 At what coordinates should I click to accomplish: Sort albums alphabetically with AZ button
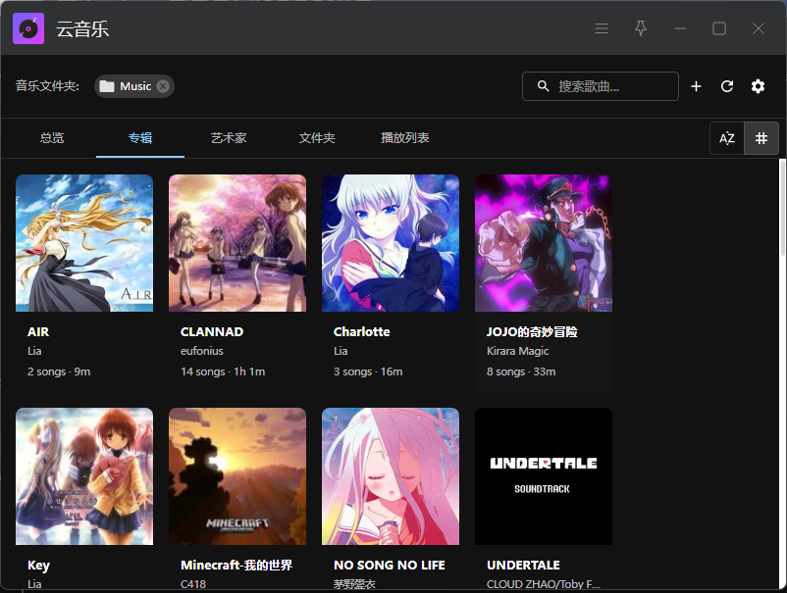coord(727,138)
